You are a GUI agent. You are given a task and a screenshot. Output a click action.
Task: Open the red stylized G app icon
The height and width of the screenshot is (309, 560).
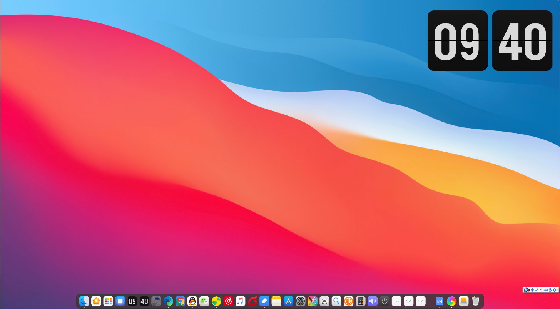[x=252, y=301]
